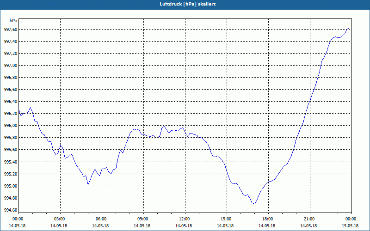Click the 996,40 y-axis value
Image resolution: width=370 pixels, height=231 pixels.
pos(11,102)
